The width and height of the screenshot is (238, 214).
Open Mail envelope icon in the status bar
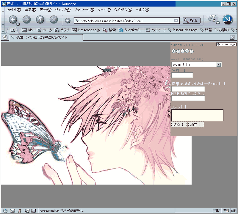12,210
